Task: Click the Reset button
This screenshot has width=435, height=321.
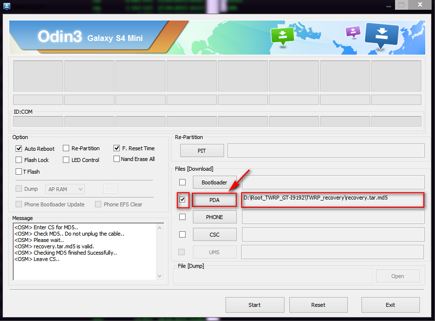Action: [318, 305]
